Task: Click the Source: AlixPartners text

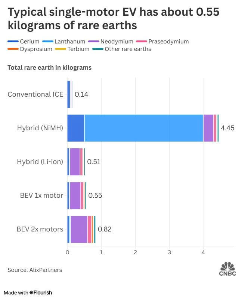Action: tap(35, 270)
